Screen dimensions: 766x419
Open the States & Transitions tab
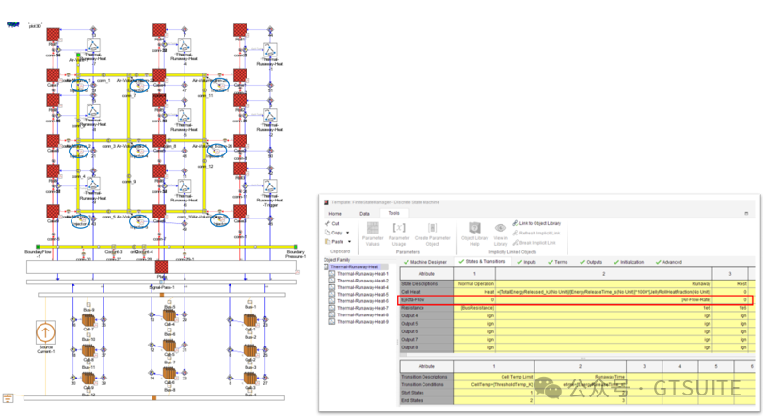(482, 262)
